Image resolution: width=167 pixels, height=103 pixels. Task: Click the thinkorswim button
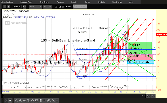80,7
